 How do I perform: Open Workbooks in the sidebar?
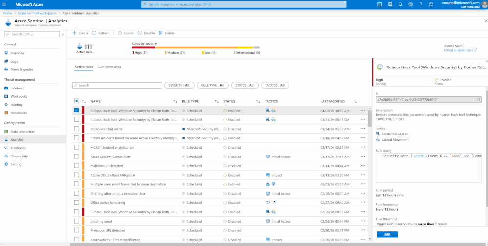[x=19, y=96]
